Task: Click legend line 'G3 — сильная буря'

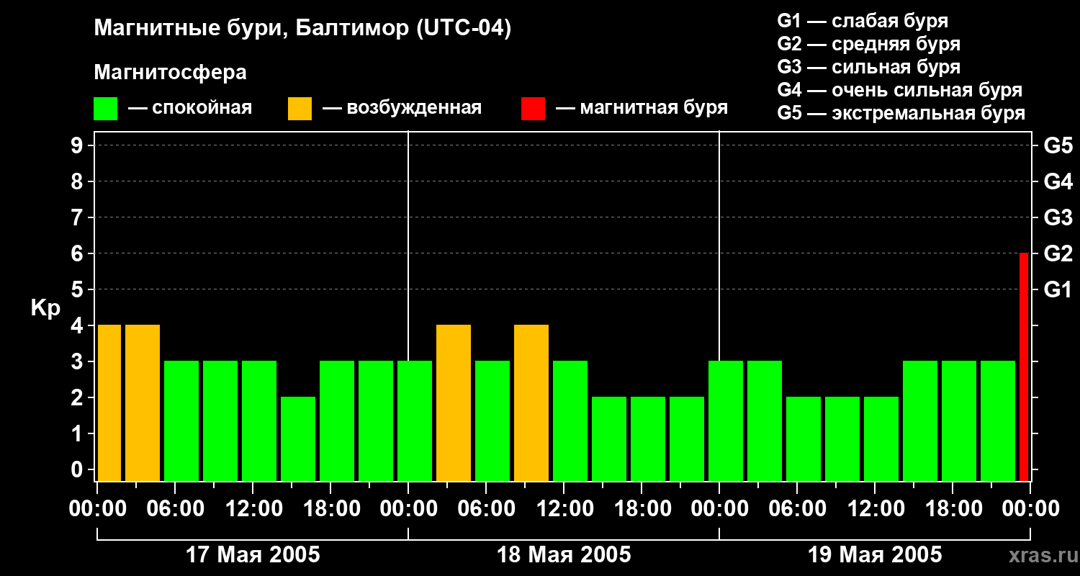Action: pyautogui.click(x=869, y=67)
